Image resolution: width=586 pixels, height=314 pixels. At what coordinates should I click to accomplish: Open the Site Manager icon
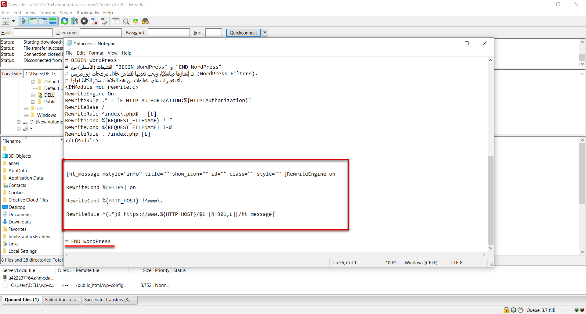pos(5,21)
